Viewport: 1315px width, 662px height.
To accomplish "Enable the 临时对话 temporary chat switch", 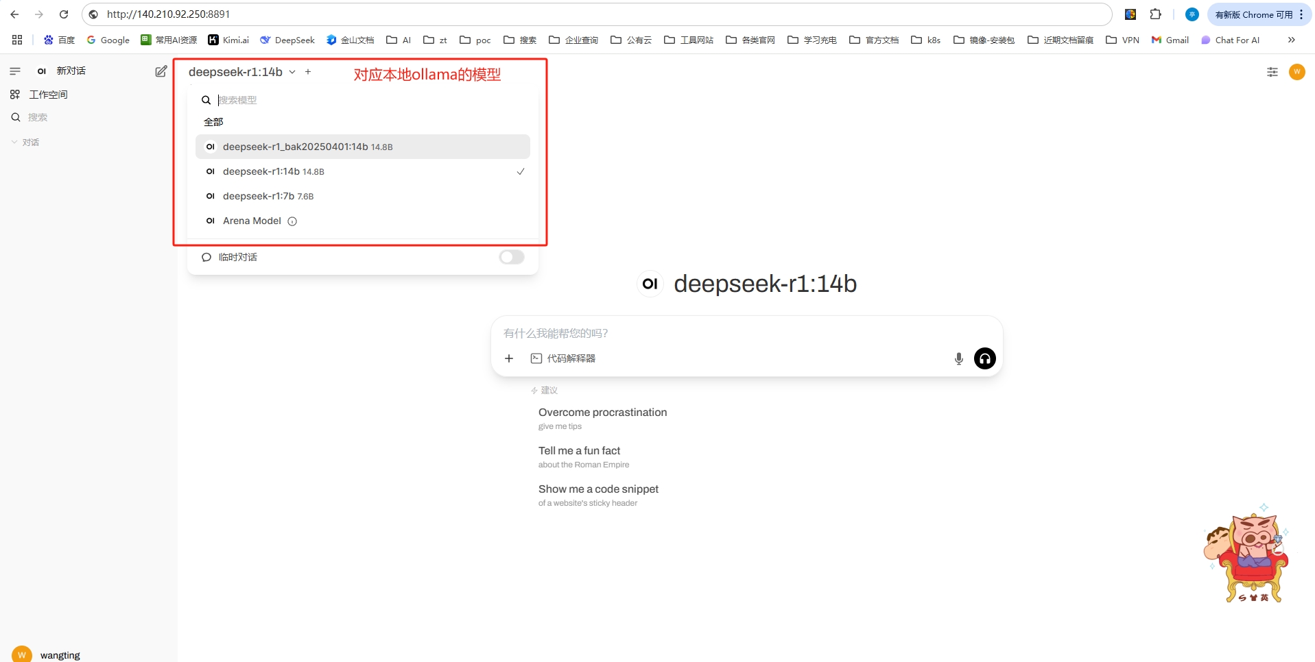I will [x=512, y=257].
